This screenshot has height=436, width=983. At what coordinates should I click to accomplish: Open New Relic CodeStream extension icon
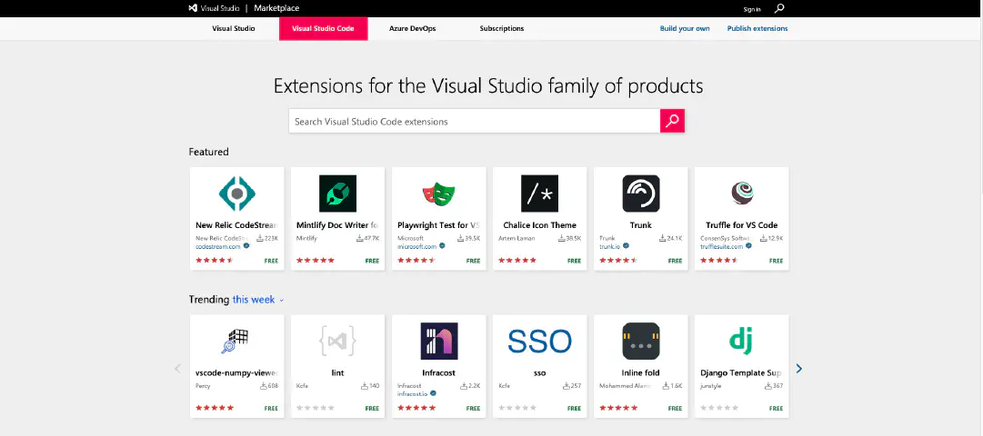pos(237,193)
